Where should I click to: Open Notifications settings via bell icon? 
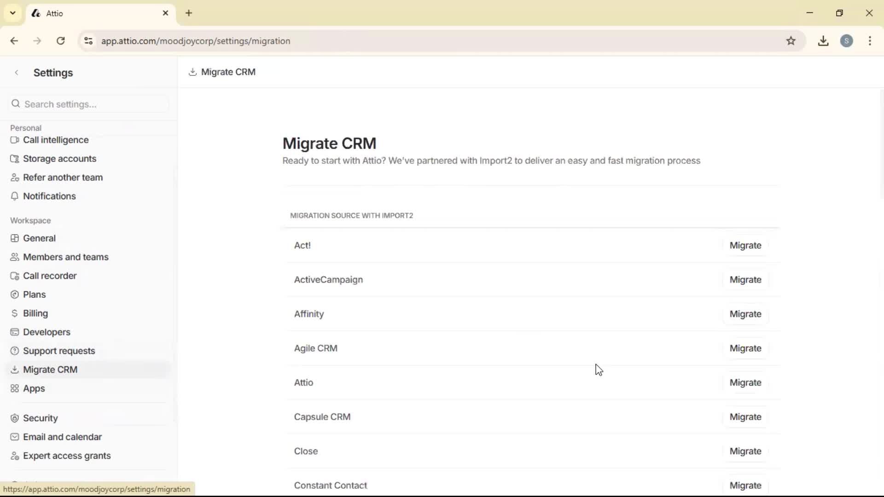point(15,196)
